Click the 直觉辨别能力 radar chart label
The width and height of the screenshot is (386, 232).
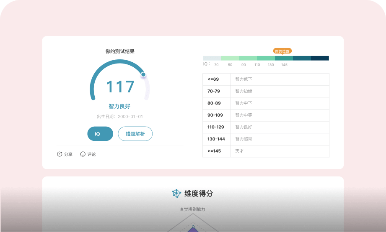tap(192, 209)
